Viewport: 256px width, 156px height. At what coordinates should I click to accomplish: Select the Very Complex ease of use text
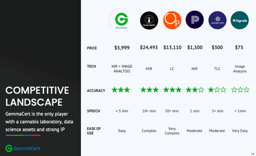click(172, 131)
